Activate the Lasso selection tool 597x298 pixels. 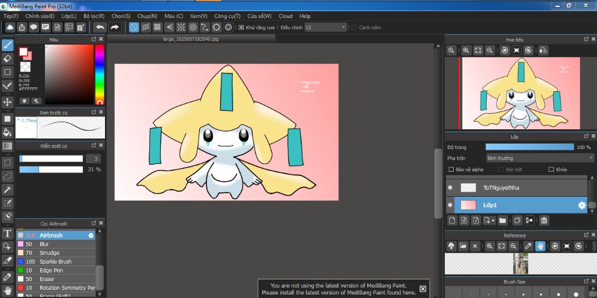coord(7,176)
